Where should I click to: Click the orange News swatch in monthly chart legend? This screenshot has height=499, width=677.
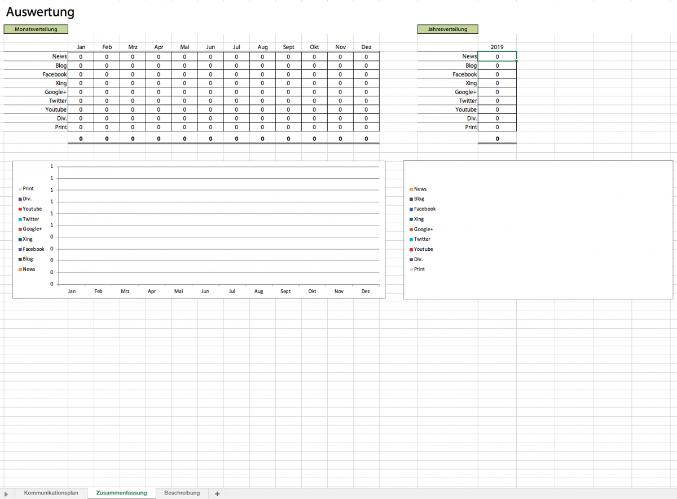point(20,270)
